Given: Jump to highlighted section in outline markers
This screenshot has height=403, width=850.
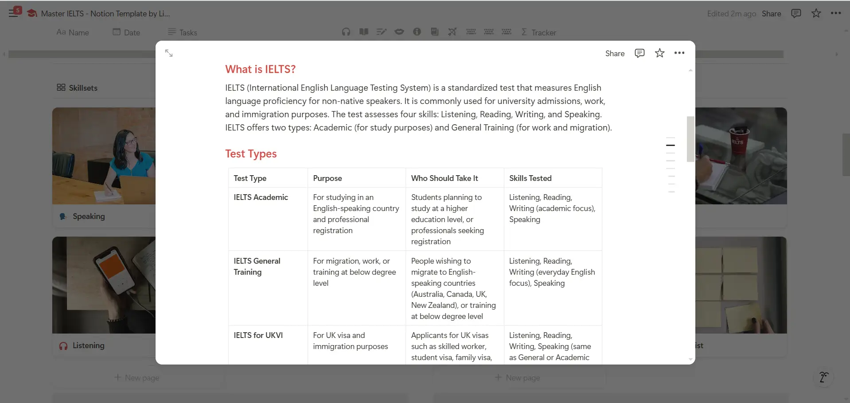Looking at the screenshot, I should click(671, 145).
